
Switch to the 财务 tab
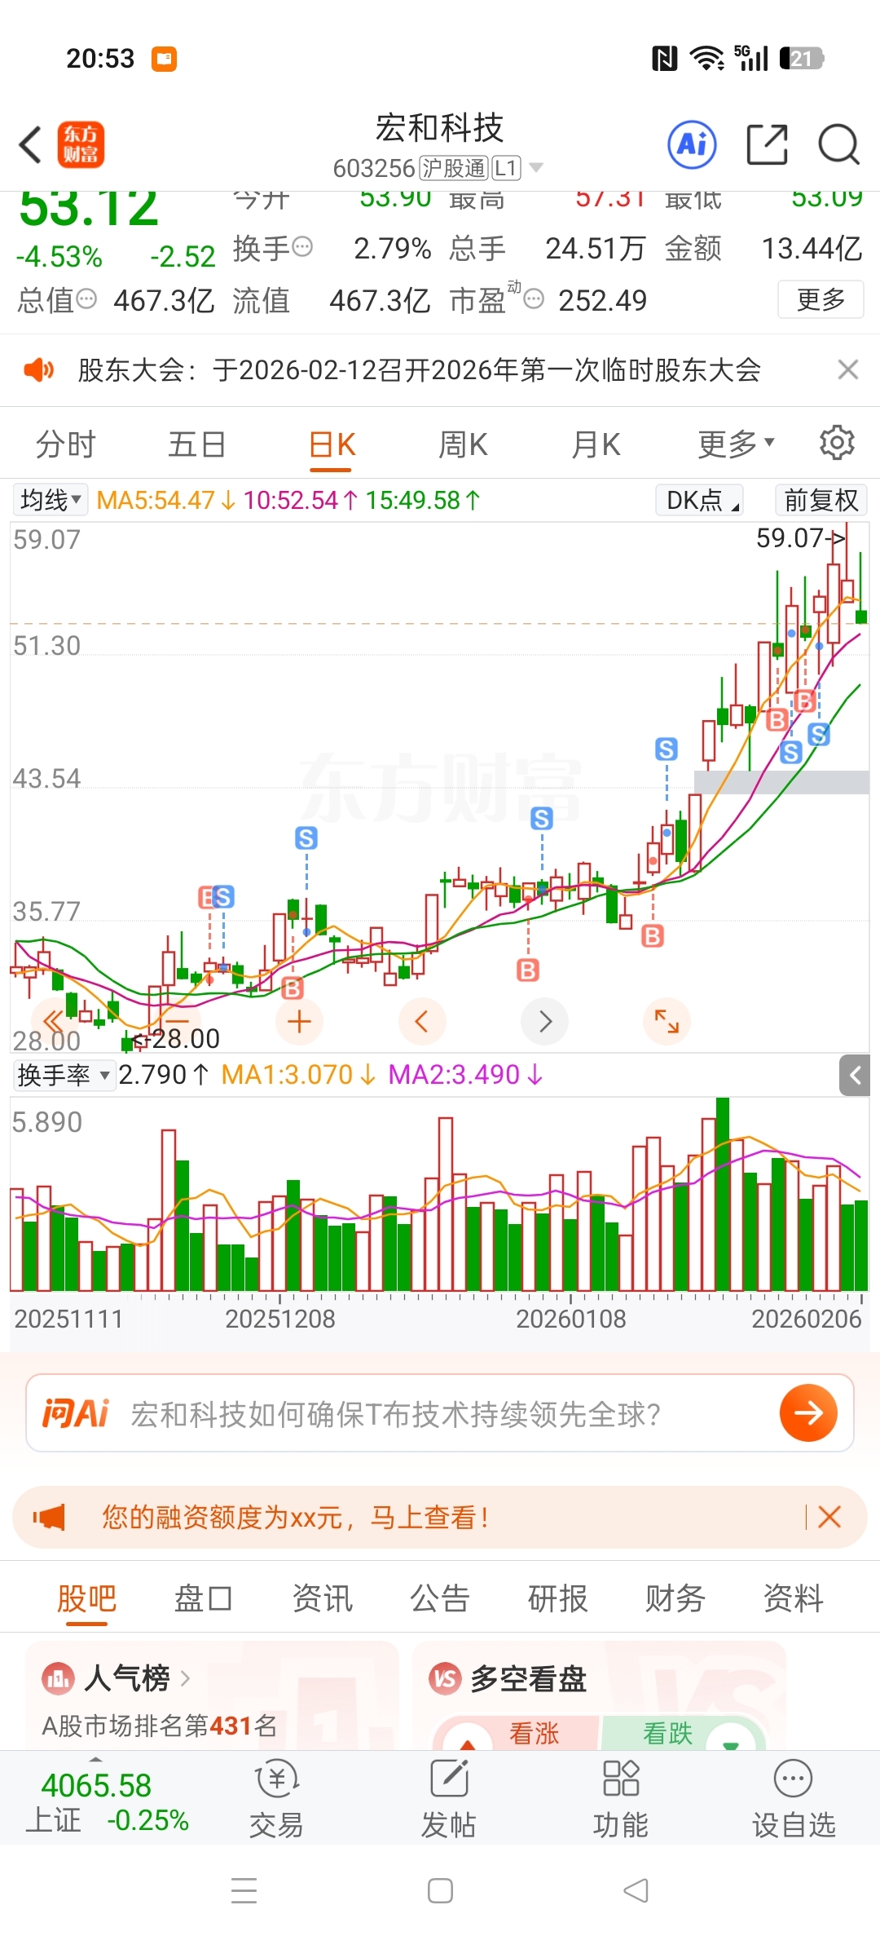pyautogui.click(x=675, y=1598)
